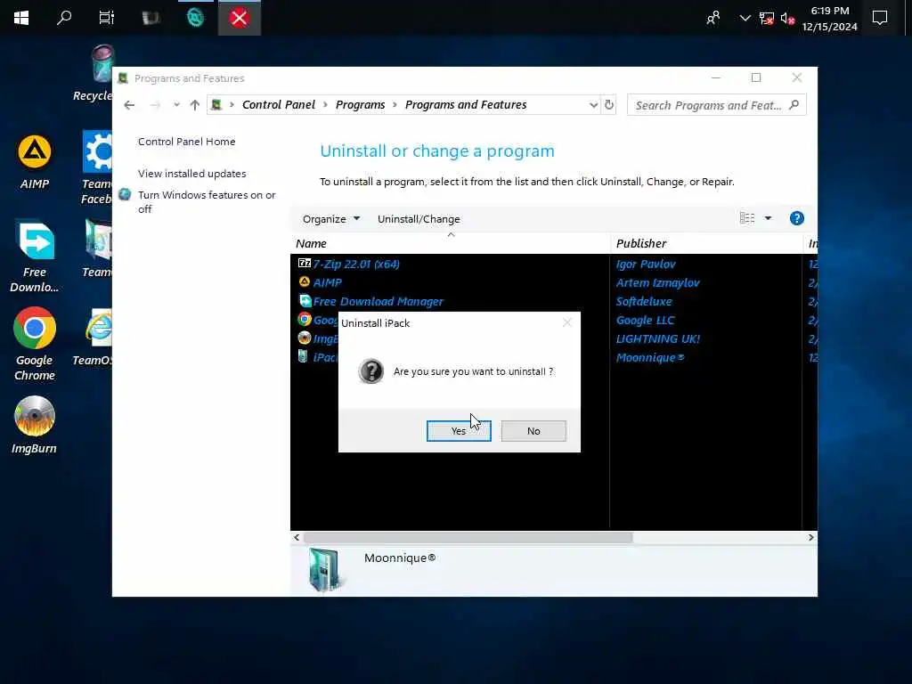Image resolution: width=912 pixels, height=684 pixels.
Task: Select the ImgBurn list entry icon
Action: 305,338
